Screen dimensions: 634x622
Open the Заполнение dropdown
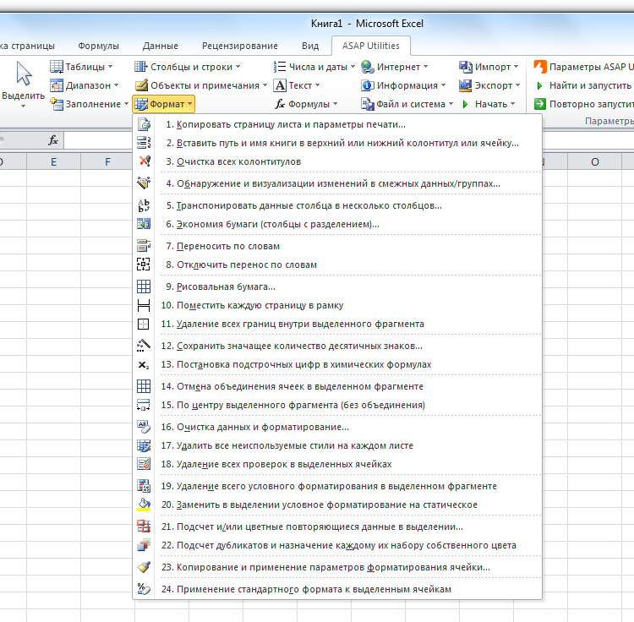[90, 104]
